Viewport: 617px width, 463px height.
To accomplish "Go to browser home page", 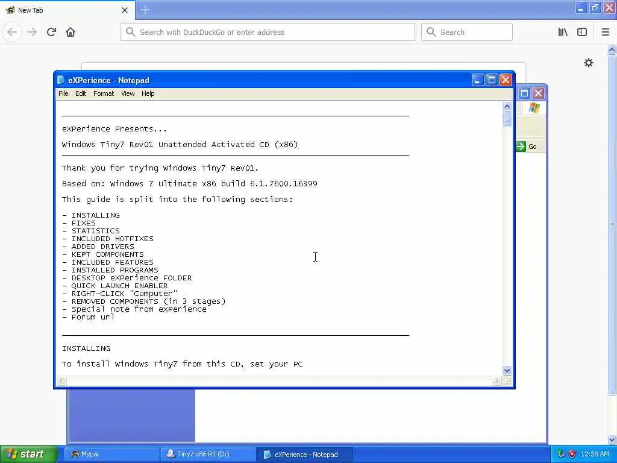I will [x=70, y=32].
